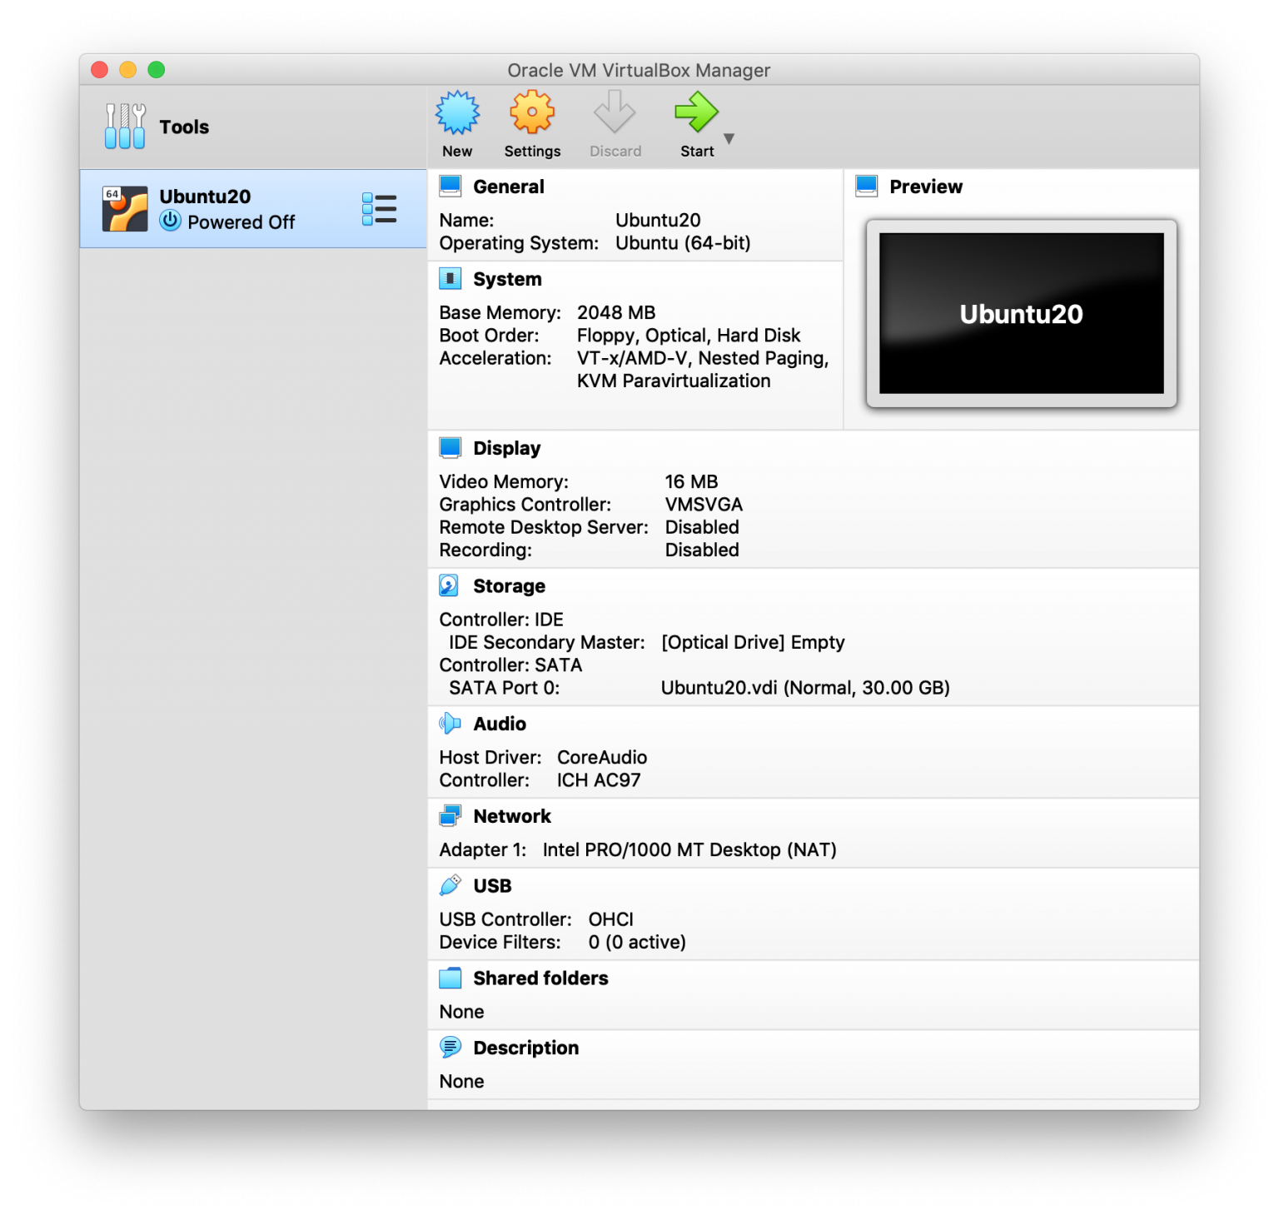This screenshot has height=1215, width=1279.
Task: Click the Tools sidebar item
Action: coord(184,126)
